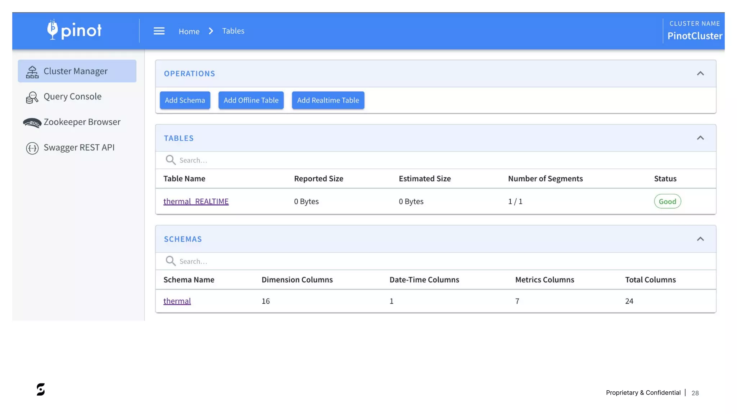The width and height of the screenshot is (737, 414).
Task: Collapse the Tables panel
Action: (700, 138)
